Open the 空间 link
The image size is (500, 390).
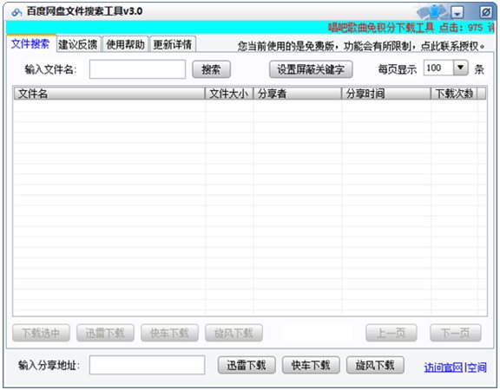coord(477,367)
